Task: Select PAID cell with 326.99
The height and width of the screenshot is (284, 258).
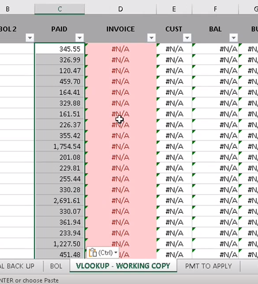Action: 60,60
